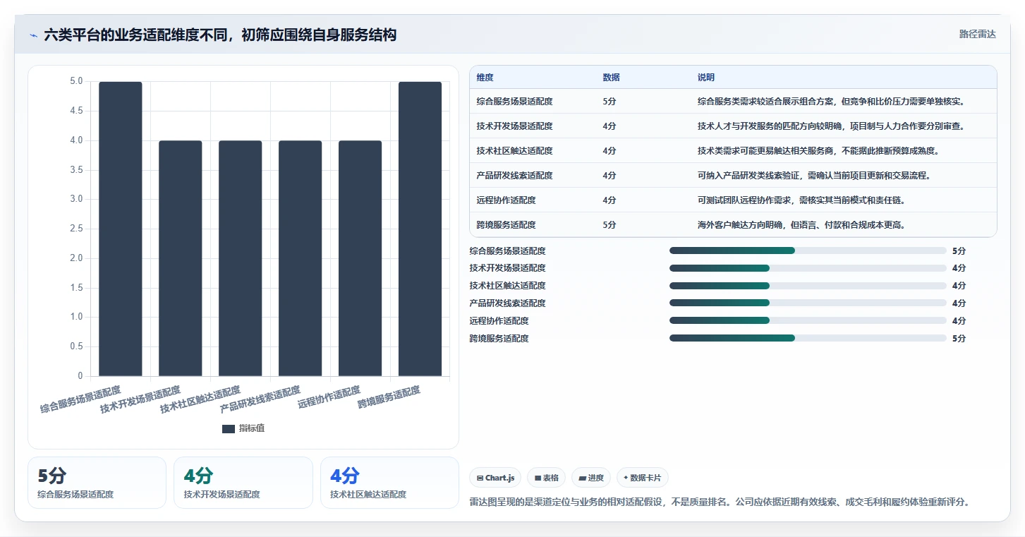Click the 综合服务场景适配度 bar in the chart

click(121, 229)
